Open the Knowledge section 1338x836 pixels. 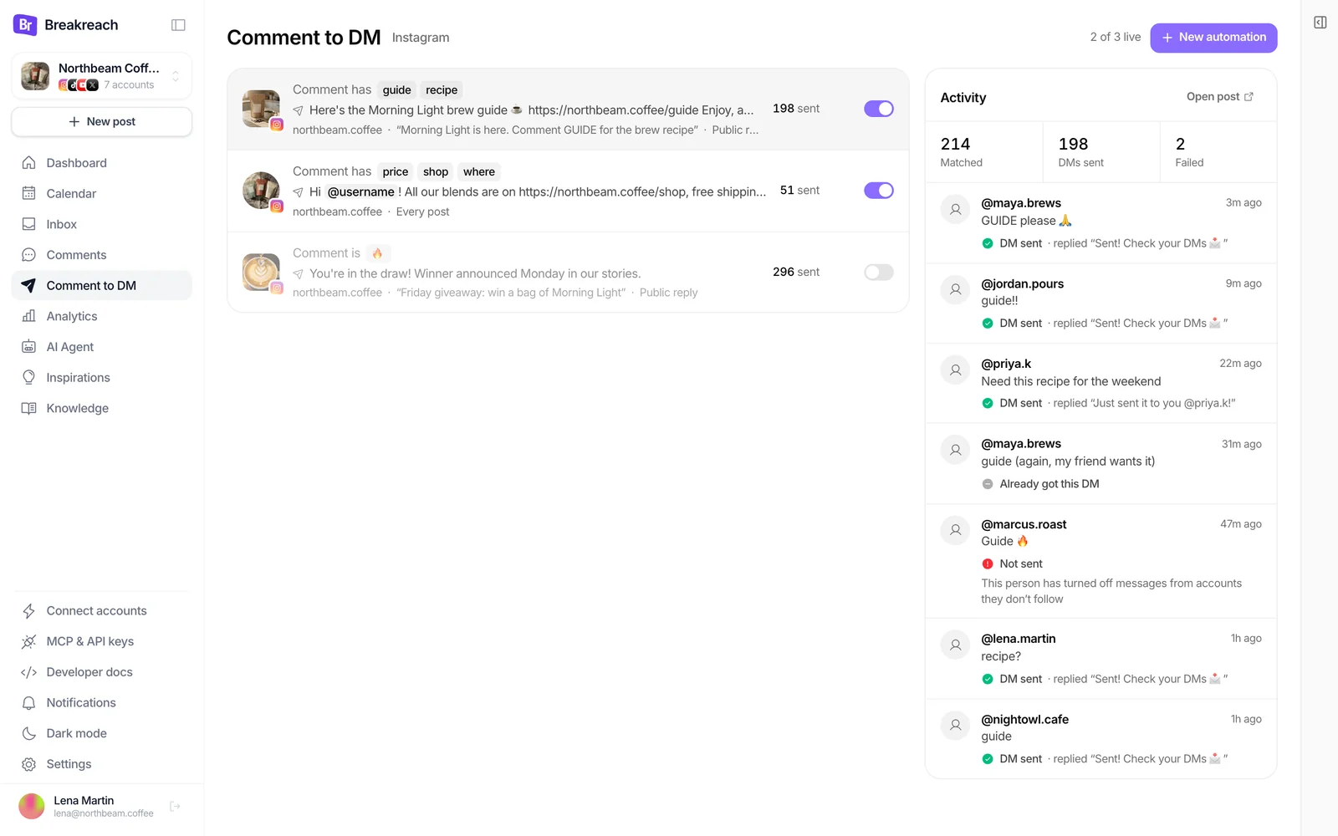click(x=102, y=408)
